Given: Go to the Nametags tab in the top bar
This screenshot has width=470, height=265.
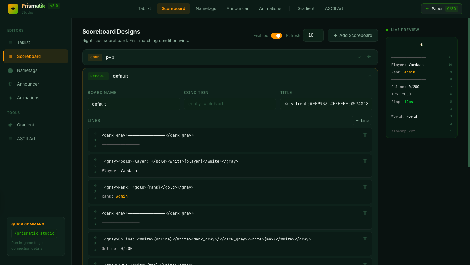Looking at the screenshot, I should point(206,8).
